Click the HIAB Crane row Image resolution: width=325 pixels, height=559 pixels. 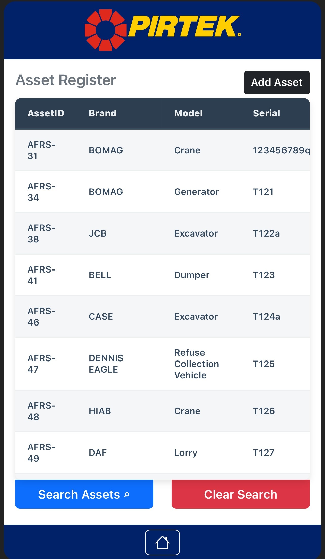[162, 411]
